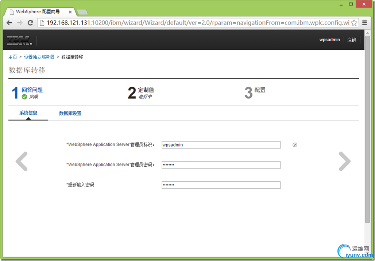Click the 进行中 status text
375x261 pixels.
[x=145, y=97]
